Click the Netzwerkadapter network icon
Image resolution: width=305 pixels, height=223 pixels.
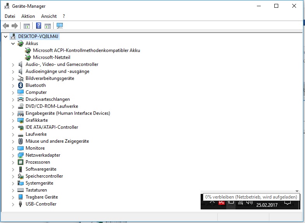click(x=21, y=155)
